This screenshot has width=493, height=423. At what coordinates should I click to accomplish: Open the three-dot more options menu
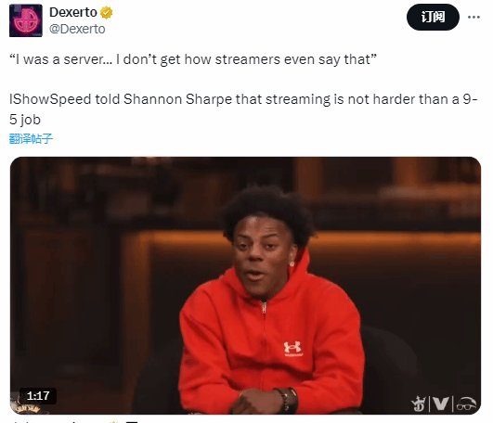pos(474,17)
